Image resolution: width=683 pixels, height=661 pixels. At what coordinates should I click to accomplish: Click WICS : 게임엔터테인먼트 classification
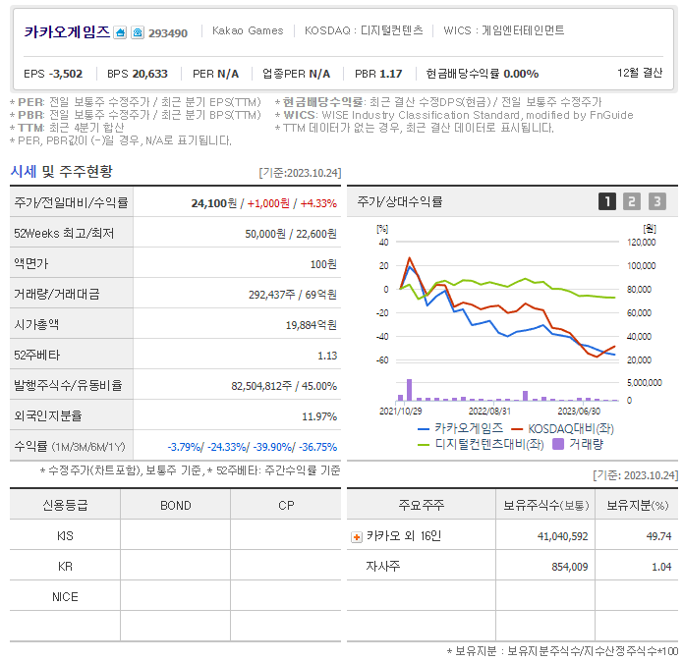pyautogui.click(x=504, y=30)
